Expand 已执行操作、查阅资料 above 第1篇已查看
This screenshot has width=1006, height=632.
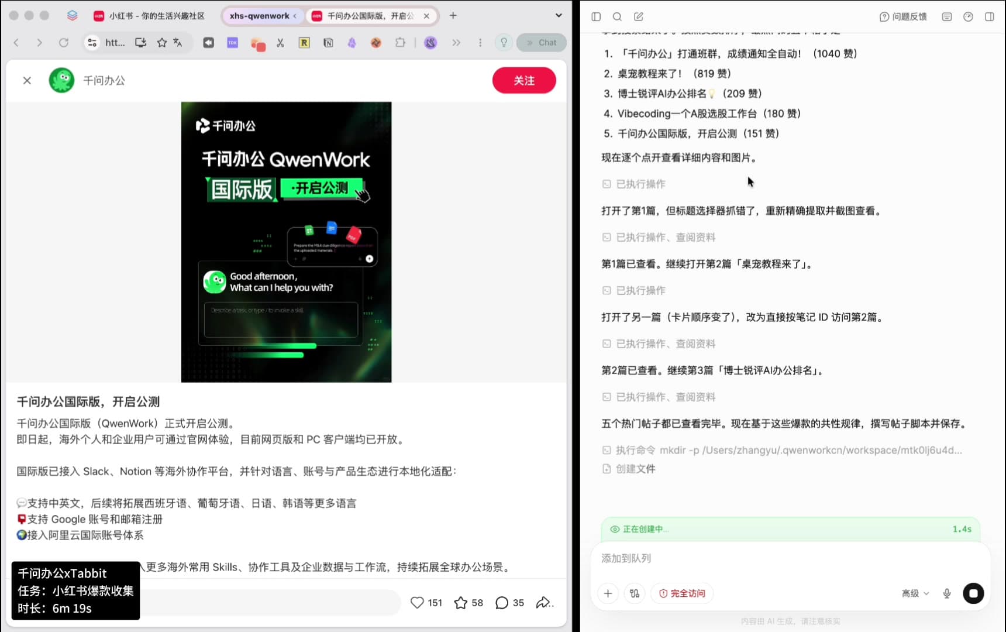pyautogui.click(x=659, y=238)
